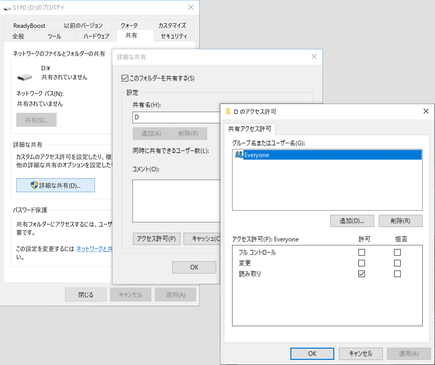Click the フル コントロール permission label

(257, 253)
